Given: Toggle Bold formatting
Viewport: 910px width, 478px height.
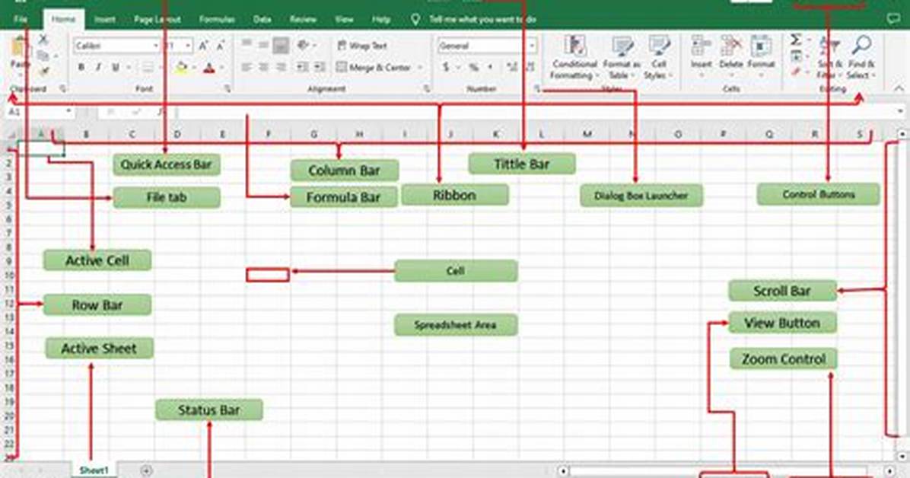Looking at the screenshot, I should coord(81,68).
